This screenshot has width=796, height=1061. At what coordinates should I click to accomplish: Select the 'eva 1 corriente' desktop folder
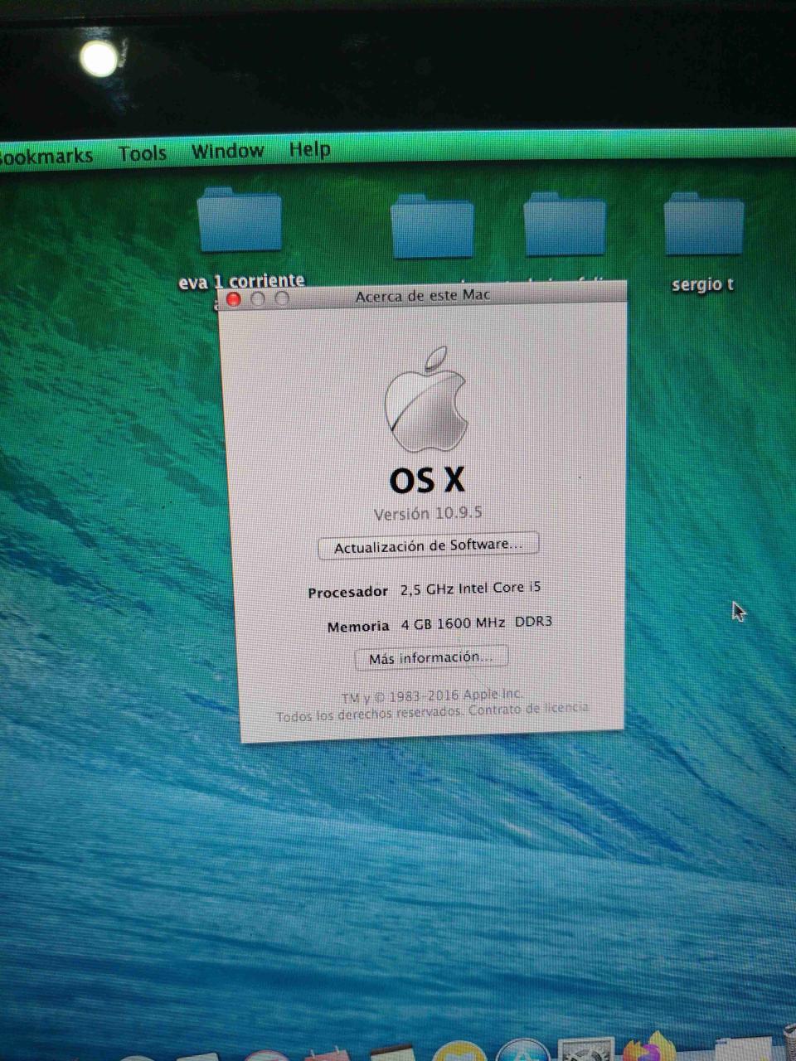240,222
